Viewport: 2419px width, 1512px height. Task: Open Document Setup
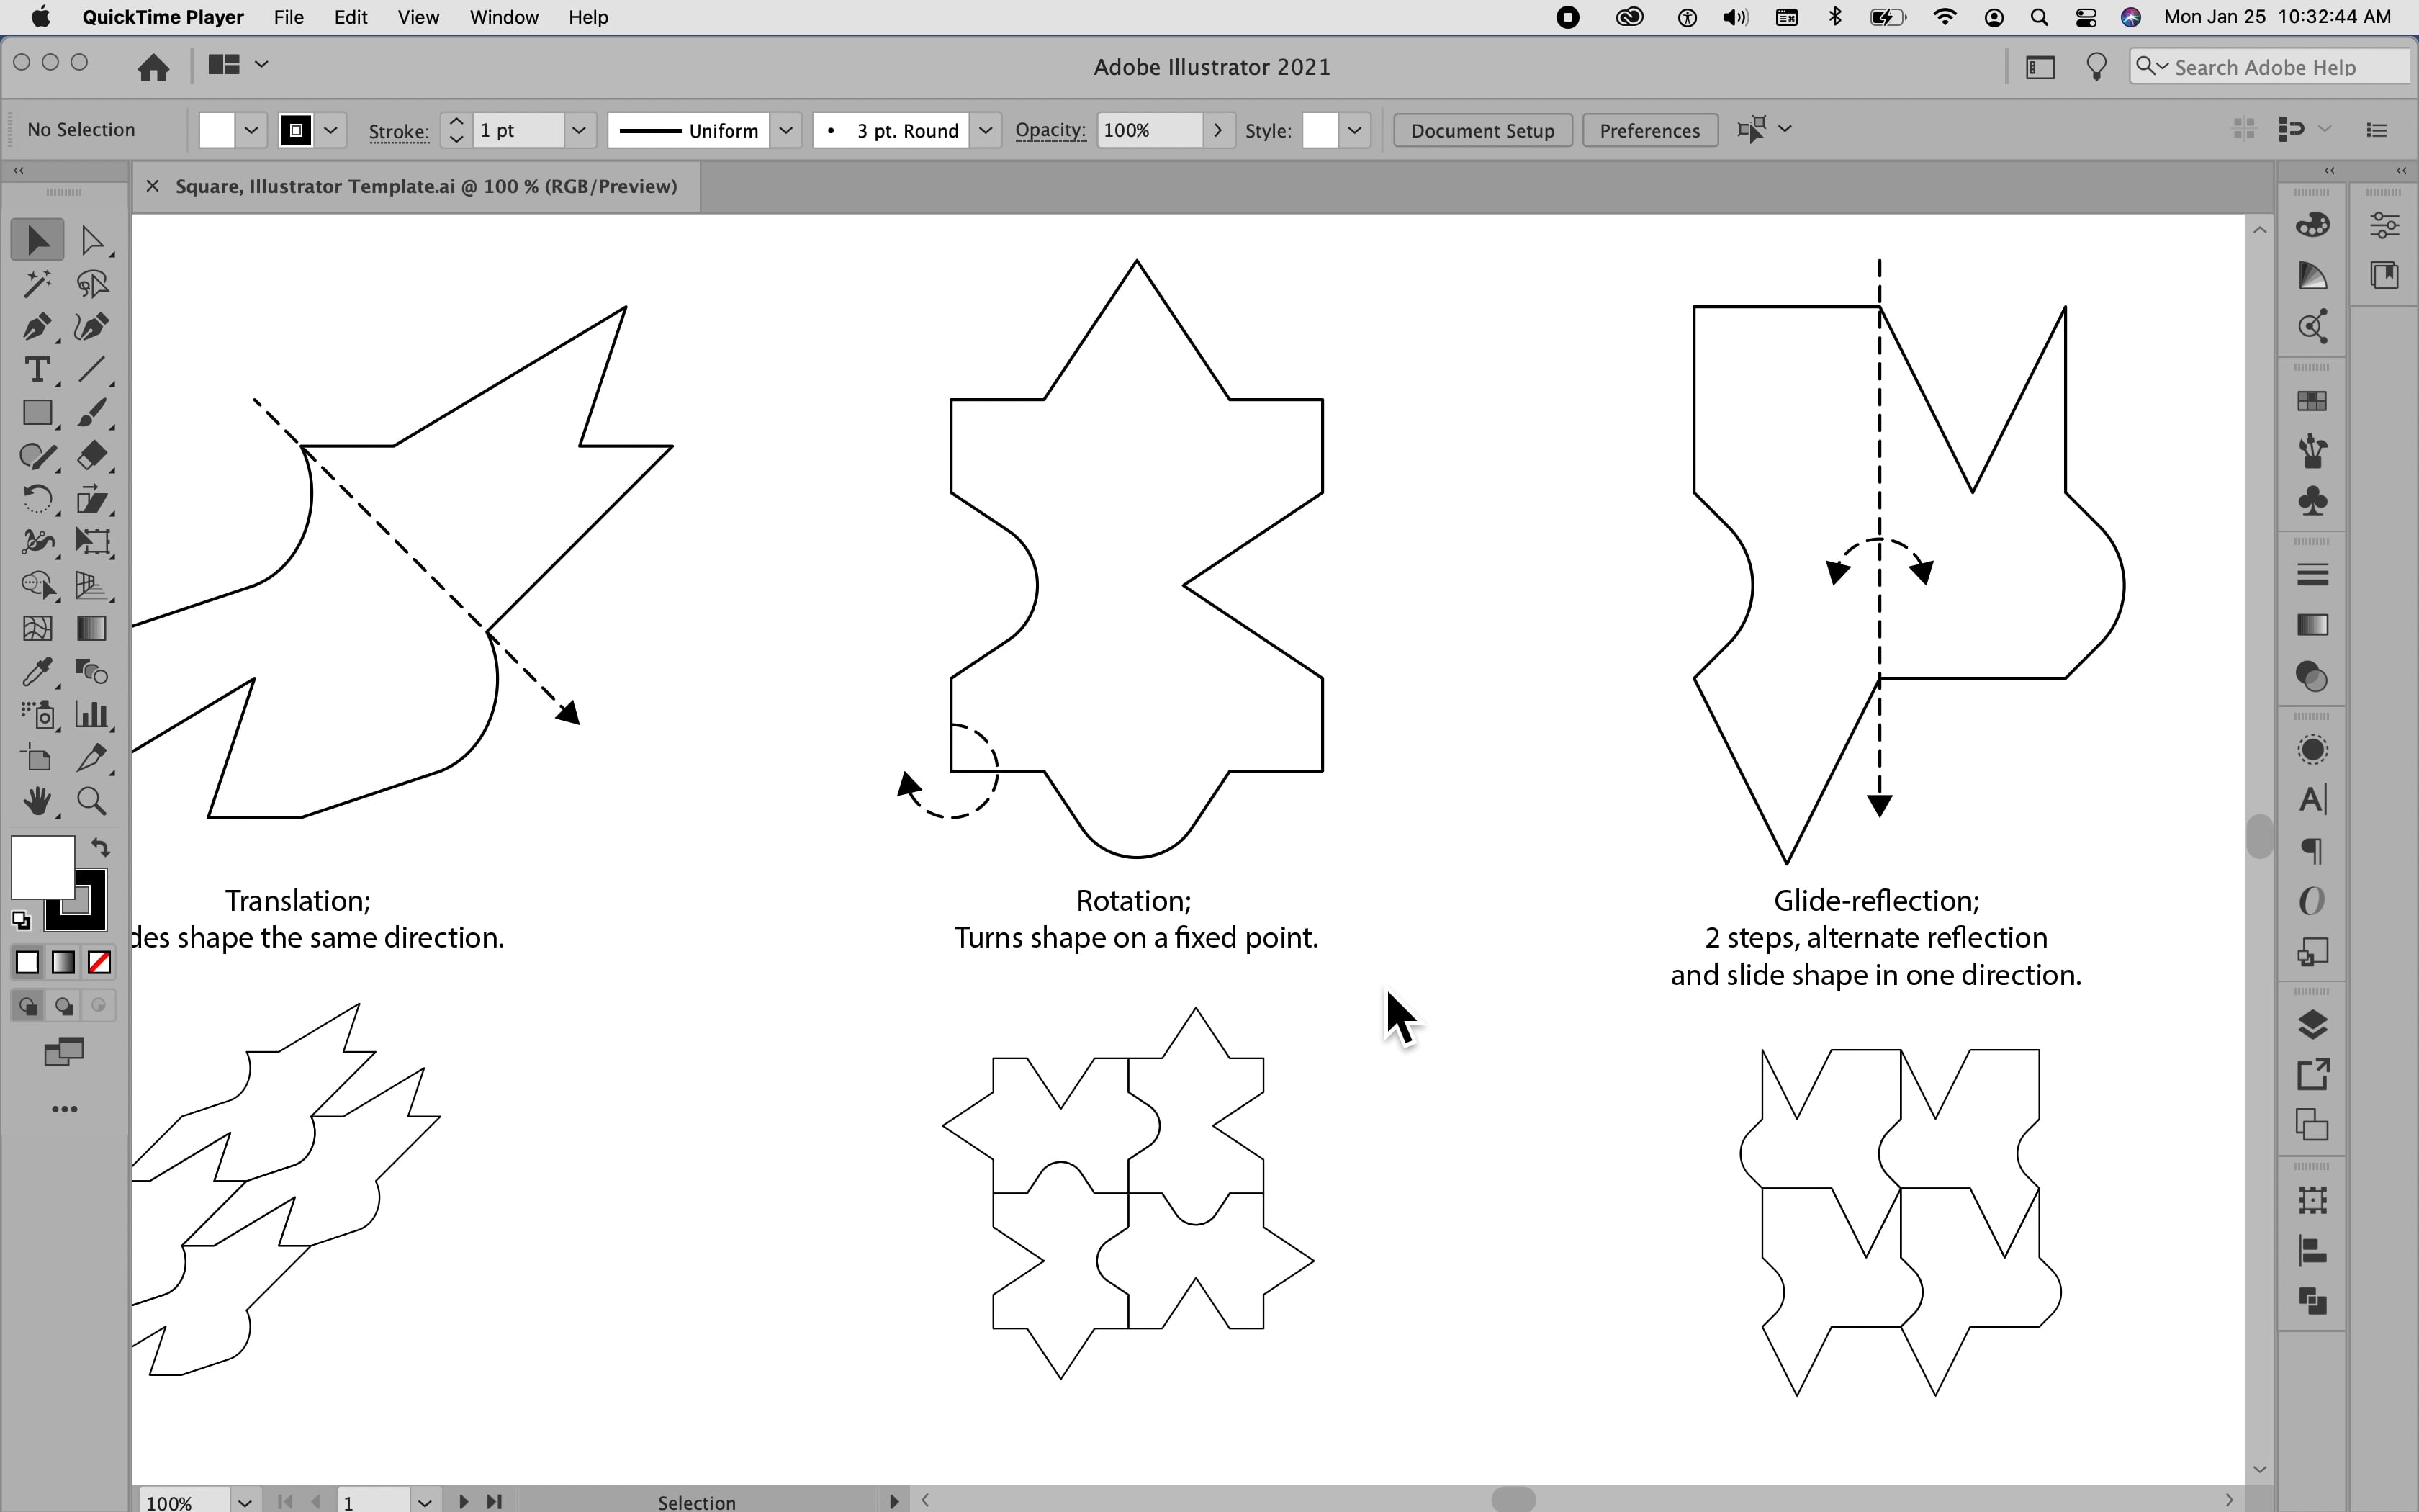point(1482,130)
